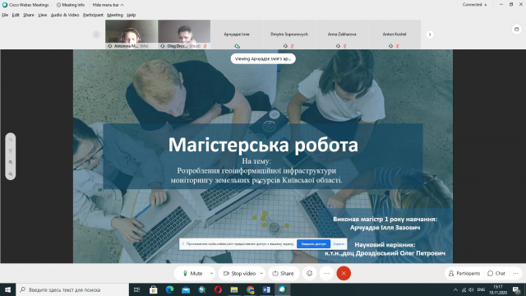Open the Participants panel
The width and height of the screenshot is (526, 296).
point(464,274)
